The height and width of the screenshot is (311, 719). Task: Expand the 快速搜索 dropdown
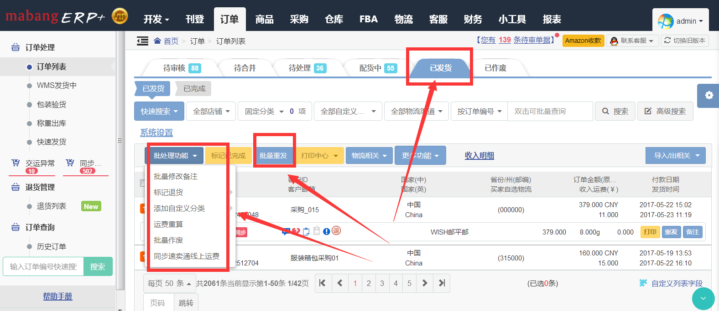[x=159, y=111]
